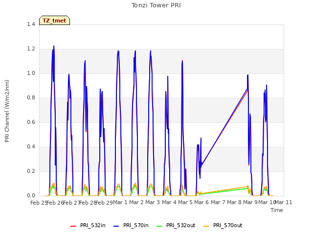The image size is (313, 235).
Task: Click the Mar 1 x-axis label
Action: coord(120,202)
